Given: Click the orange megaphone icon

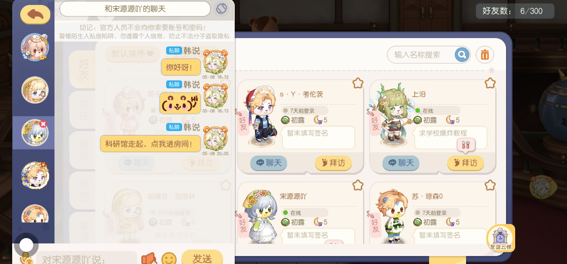Looking at the screenshot, I should [x=149, y=259].
